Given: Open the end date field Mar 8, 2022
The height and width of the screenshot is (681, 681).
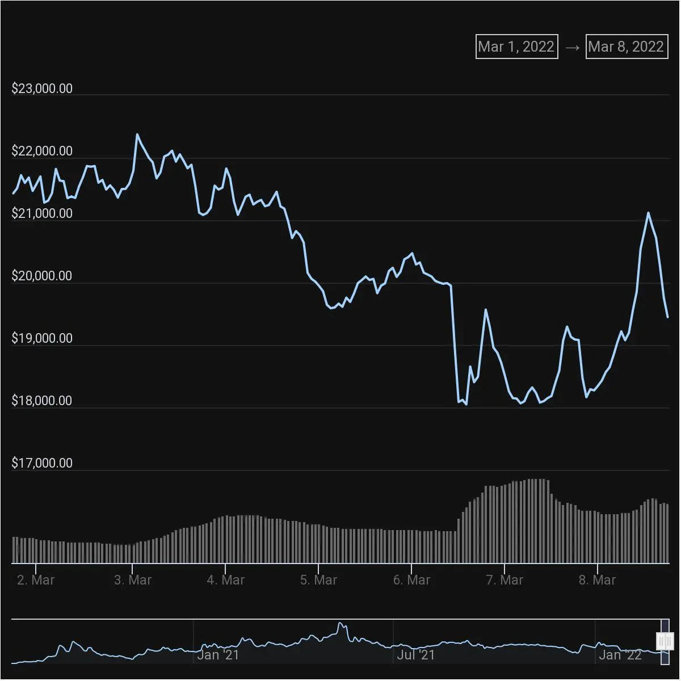Looking at the screenshot, I should pyautogui.click(x=627, y=47).
